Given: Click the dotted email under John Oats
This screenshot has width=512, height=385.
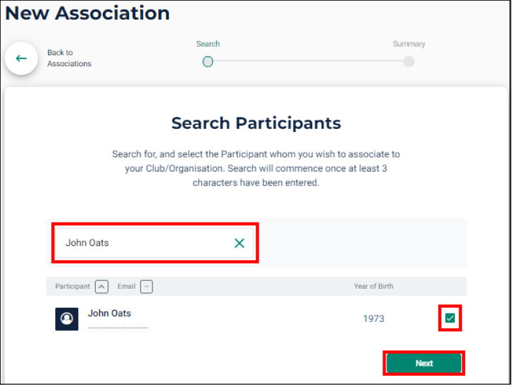Looking at the screenshot, I should (117, 328).
